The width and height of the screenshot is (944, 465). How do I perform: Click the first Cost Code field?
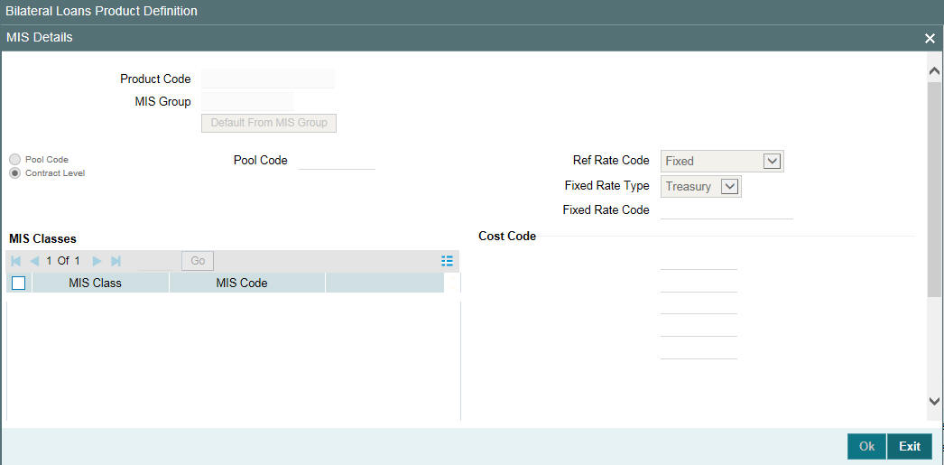coord(699,261)
